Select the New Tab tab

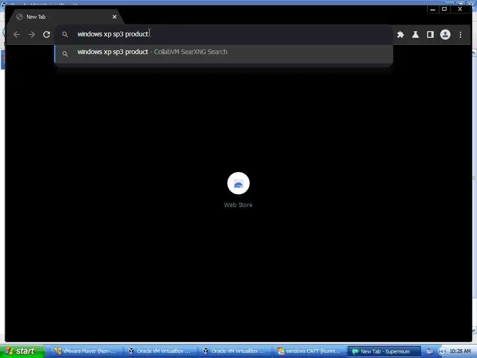65,17
